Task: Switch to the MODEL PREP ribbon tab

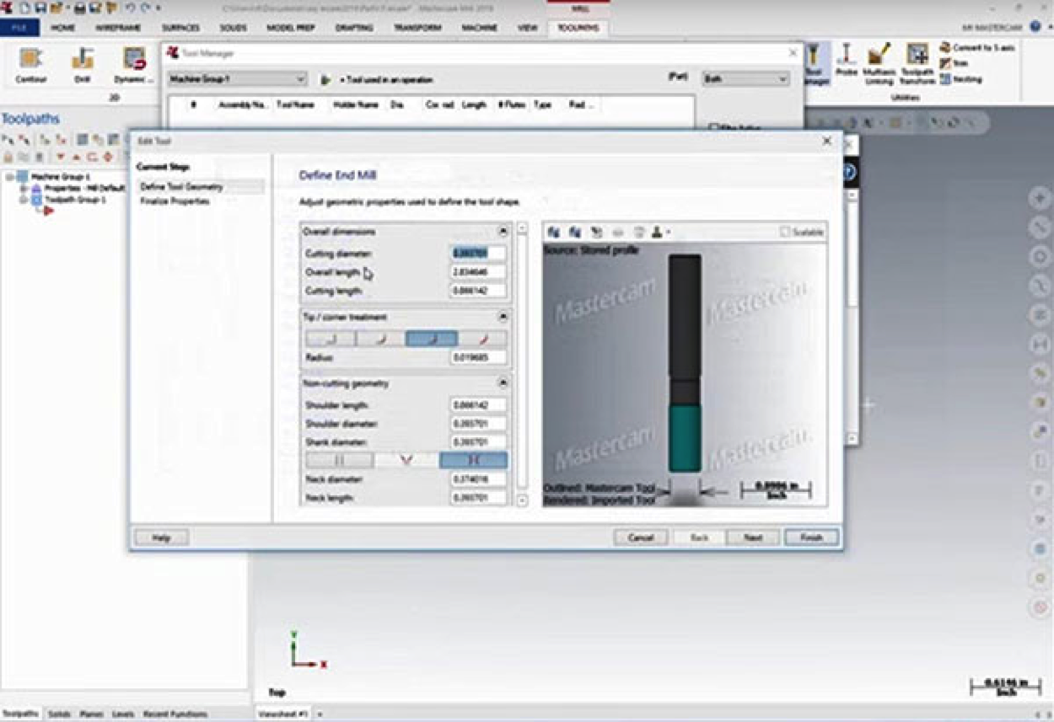Action: coord(291,28)
